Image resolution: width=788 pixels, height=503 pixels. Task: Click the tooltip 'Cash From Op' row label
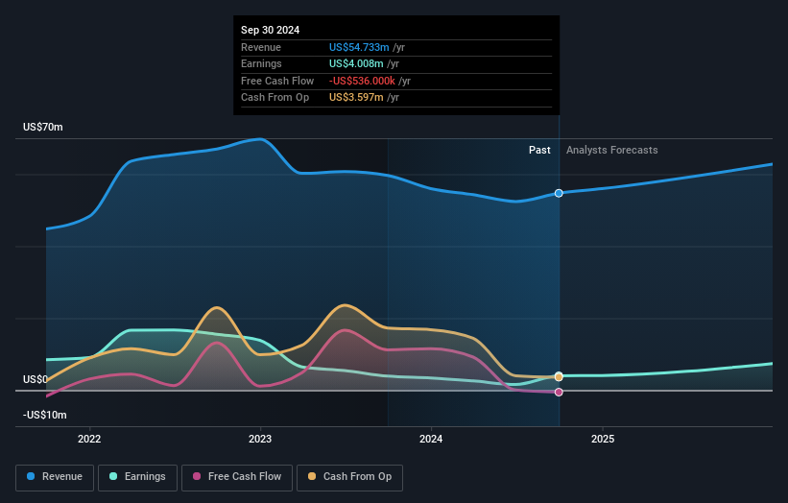pos(275,98)
